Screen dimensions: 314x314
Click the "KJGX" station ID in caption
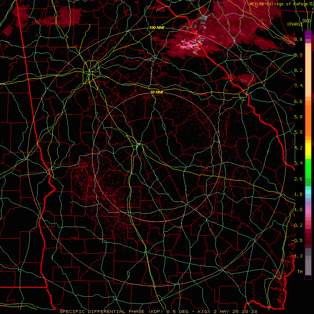coord(203,312)
